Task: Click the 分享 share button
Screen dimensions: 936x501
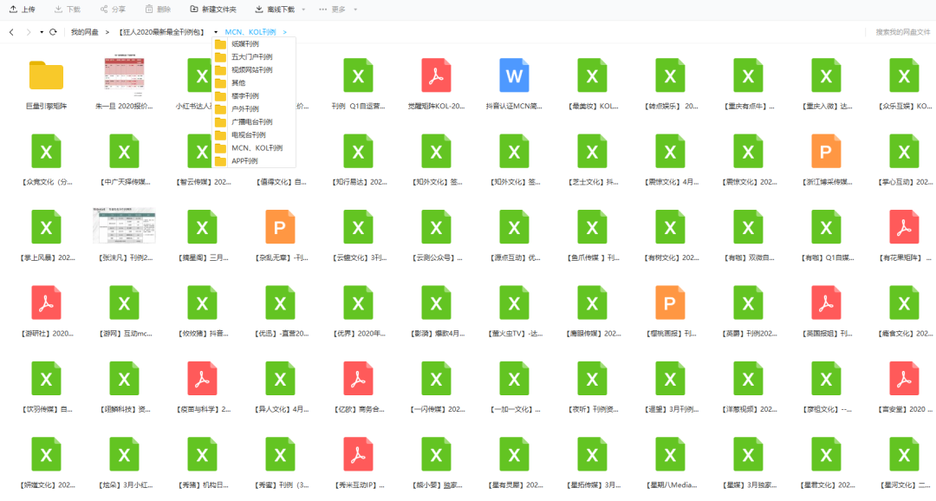Action: pos(113,10)
